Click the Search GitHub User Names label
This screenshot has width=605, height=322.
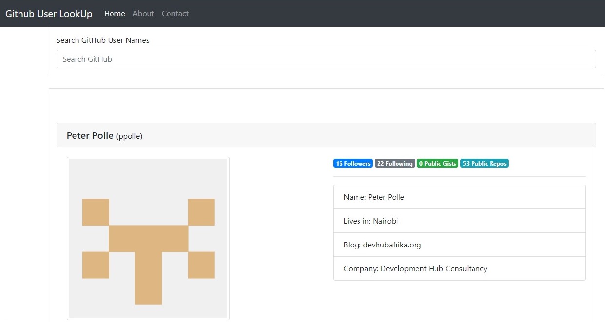click(103, 40)
